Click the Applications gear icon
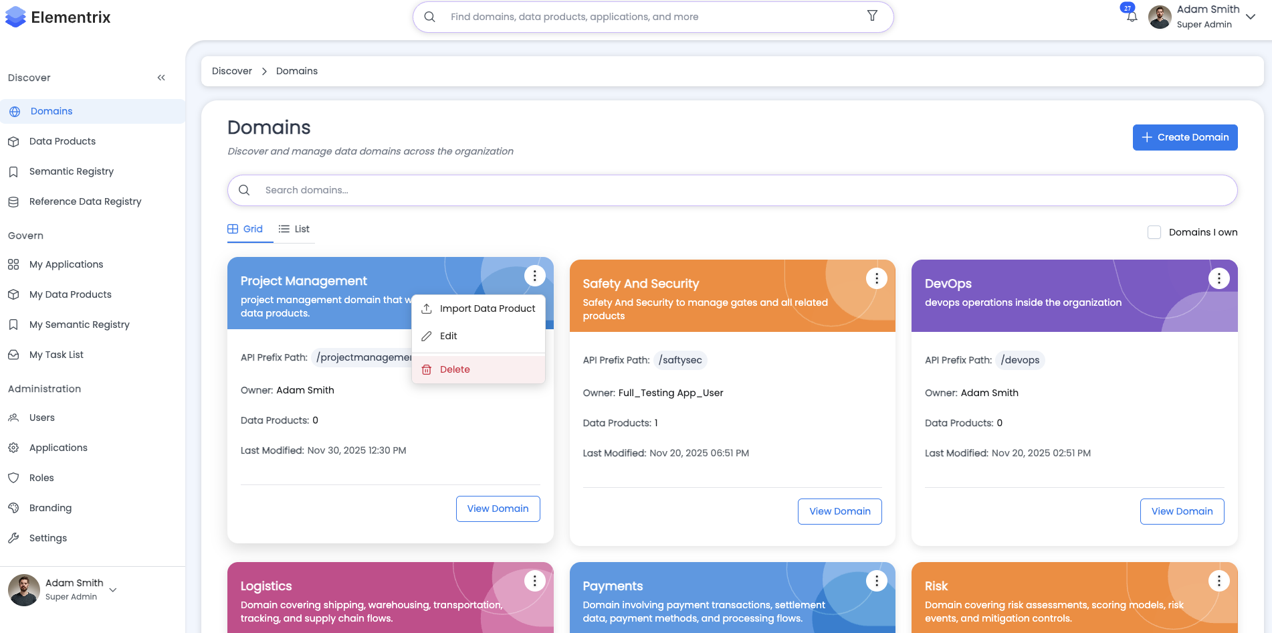 [13, 448]
